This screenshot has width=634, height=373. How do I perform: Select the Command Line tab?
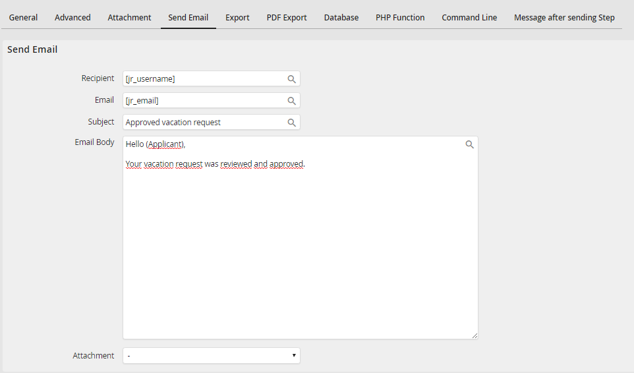tap(469, 18)
